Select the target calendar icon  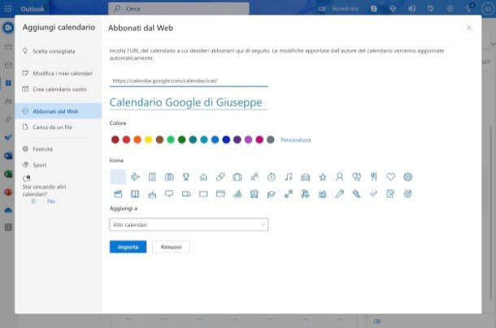tap(407, 194)
